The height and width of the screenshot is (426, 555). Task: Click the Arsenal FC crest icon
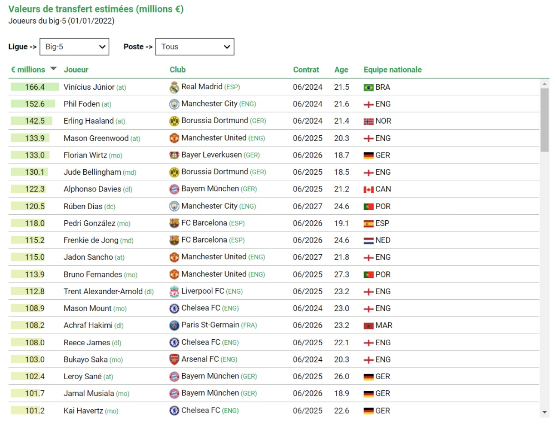pyautogui.click(x=174, y=359)
